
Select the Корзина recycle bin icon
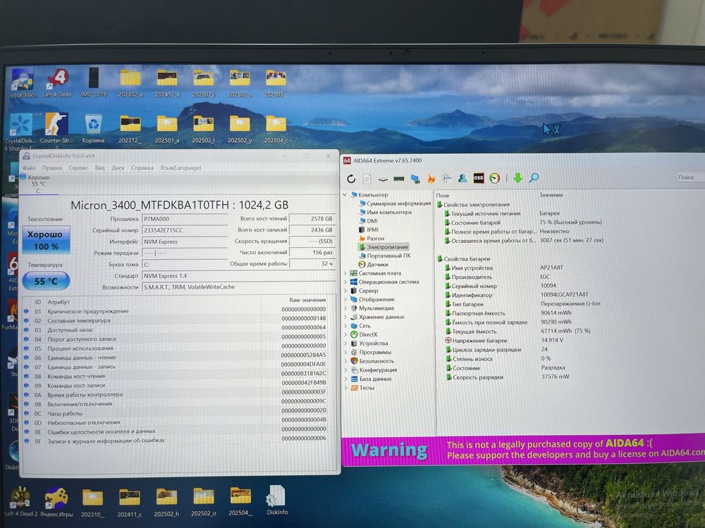tap(93, 129)
